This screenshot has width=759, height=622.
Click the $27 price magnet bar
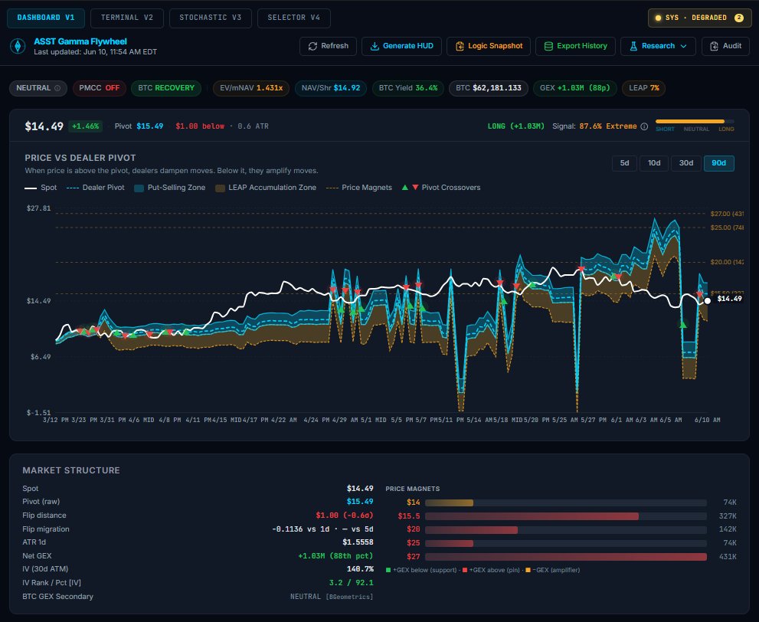tap(565, 557)
